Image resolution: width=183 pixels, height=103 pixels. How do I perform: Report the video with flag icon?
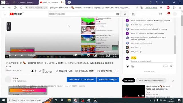117,71
